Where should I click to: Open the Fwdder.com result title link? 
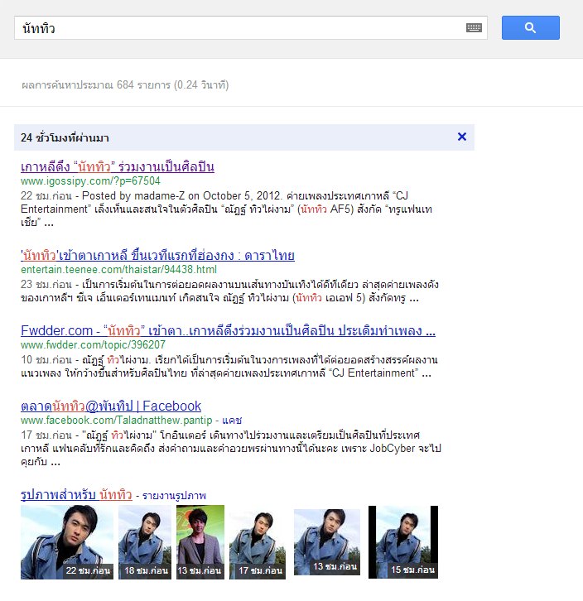click(x=228, y=330)
